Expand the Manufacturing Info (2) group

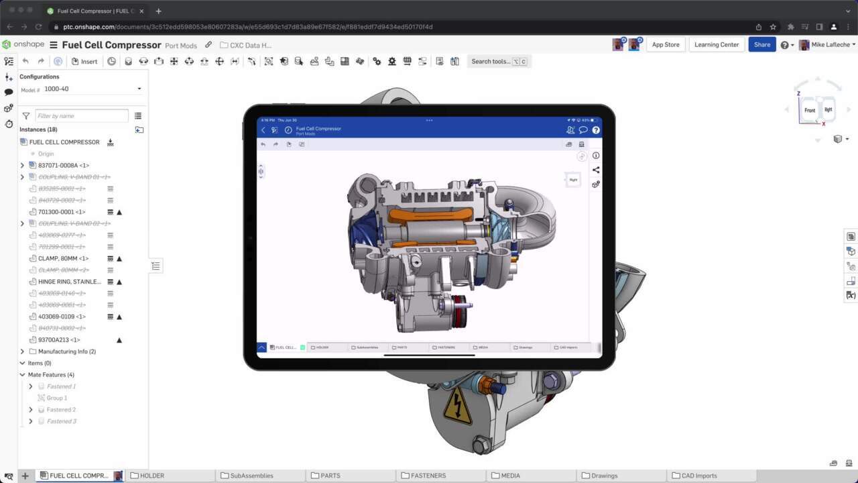tap(22, 352)
